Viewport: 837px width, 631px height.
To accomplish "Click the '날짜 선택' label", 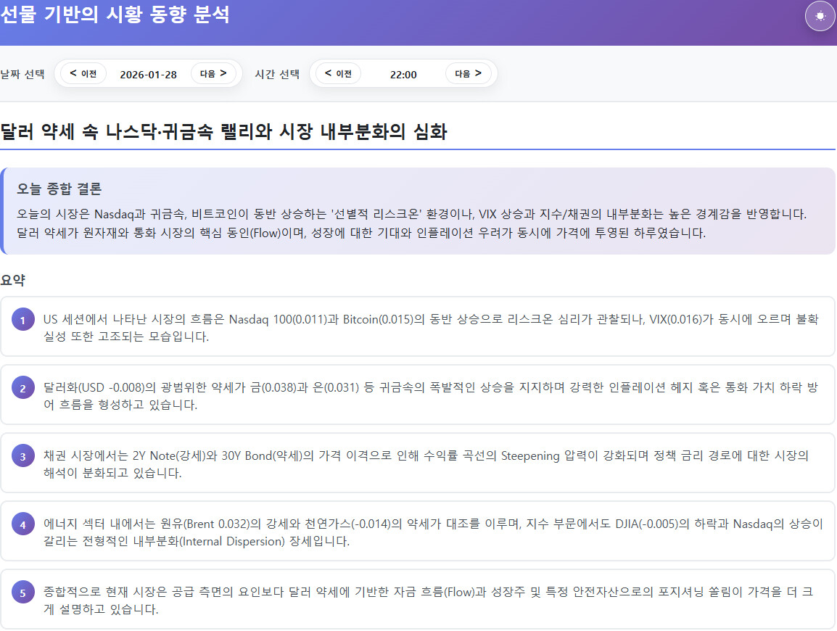I will (22, 74).
